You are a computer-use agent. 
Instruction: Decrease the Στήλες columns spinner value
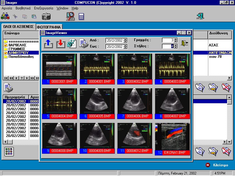pyautogui.click(x=176, y=48)
